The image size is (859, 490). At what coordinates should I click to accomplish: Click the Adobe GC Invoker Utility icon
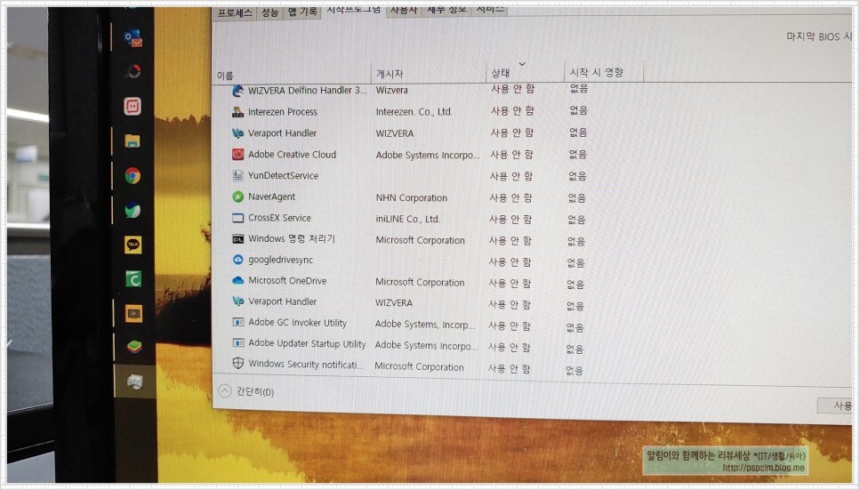pyautogui.click(x=238, y=322)
